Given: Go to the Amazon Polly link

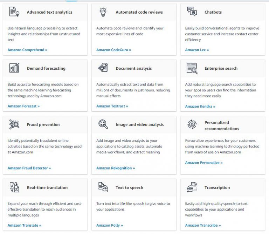Looking at the screenshot, I should (109, 225).
